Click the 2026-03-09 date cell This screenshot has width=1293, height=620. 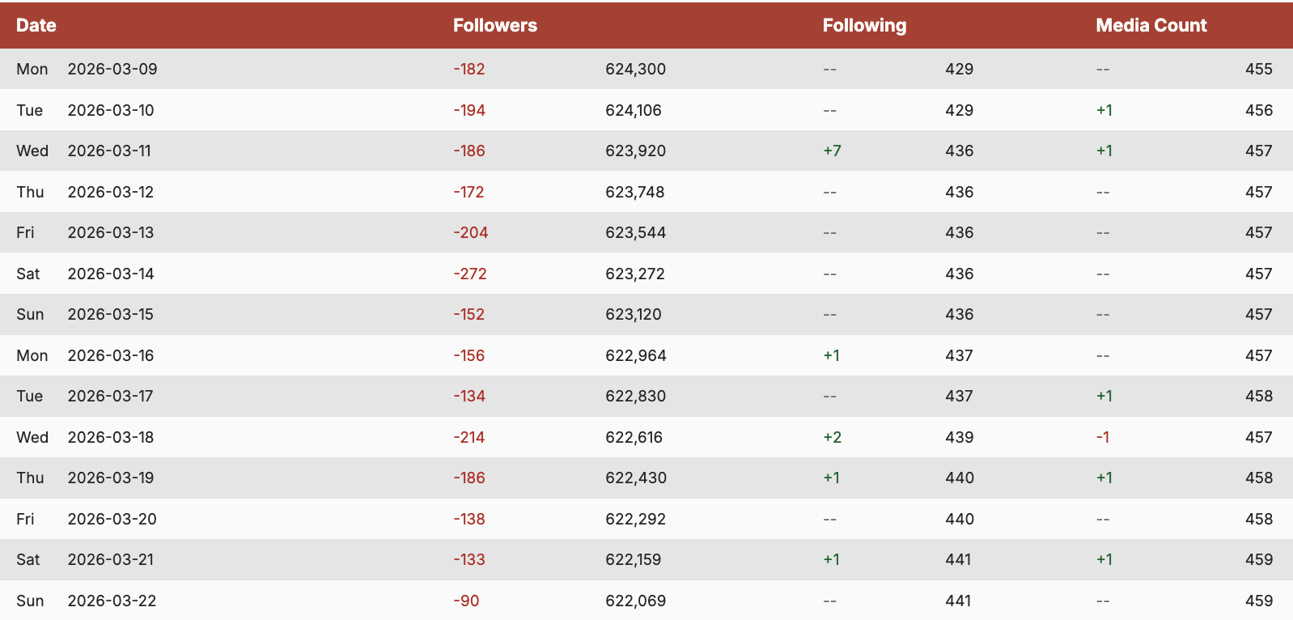112,69
